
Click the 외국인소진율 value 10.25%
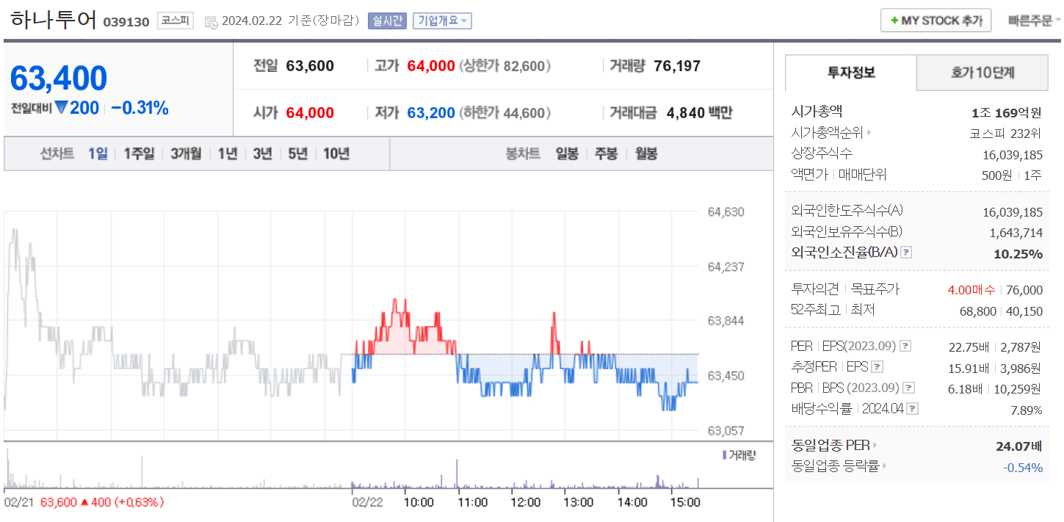(x=1018, y=254)
